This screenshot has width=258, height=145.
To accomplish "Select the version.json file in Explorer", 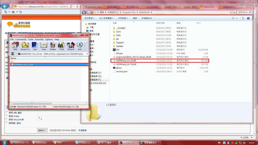I will [122, 71].
